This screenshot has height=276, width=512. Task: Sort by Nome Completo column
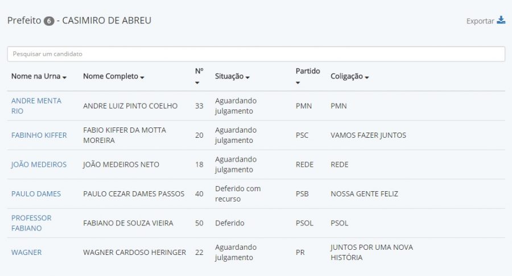[x=113, y=76]
